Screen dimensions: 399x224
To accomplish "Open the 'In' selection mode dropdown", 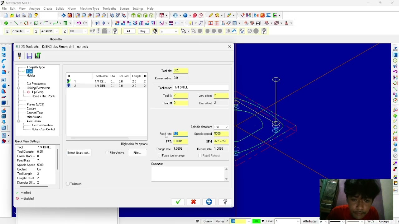I will tap(176, 31).
